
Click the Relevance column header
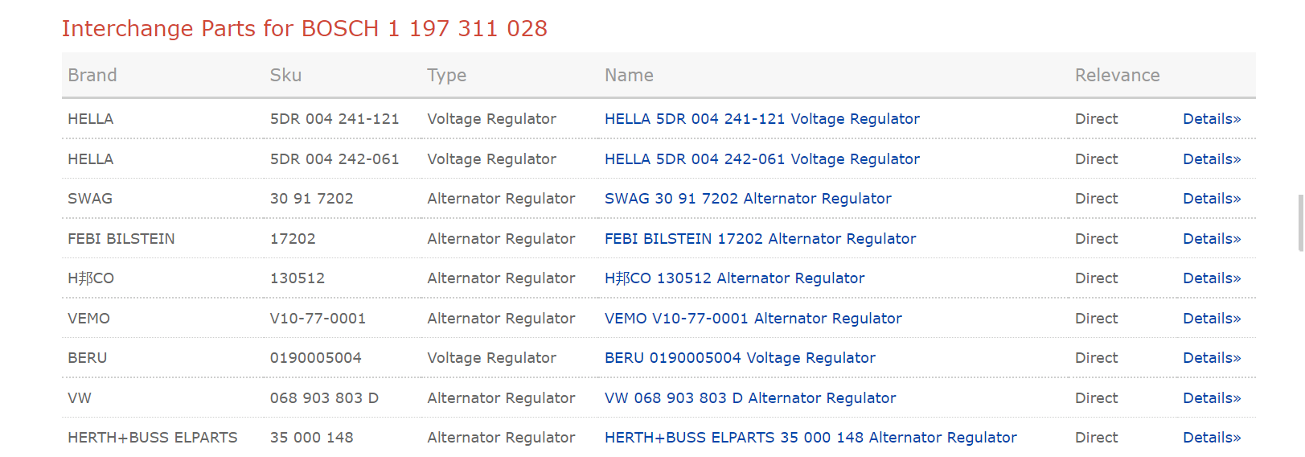[1117, 76]
